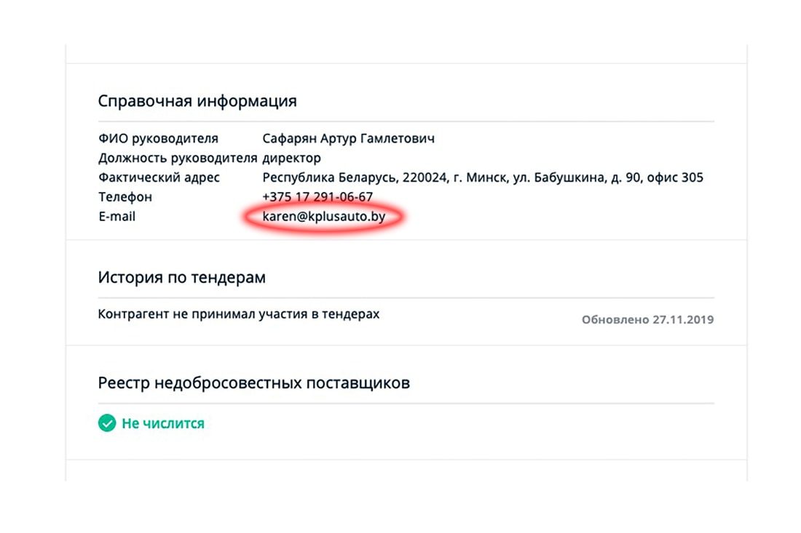Click the 'История по тендерам' heading
The height and width of the screenshot is (533, 801).
coord(181,278)
